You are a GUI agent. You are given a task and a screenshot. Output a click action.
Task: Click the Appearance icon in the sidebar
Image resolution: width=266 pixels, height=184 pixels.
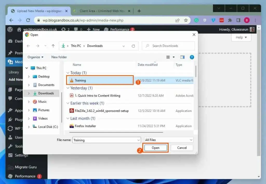click(10, 110)
